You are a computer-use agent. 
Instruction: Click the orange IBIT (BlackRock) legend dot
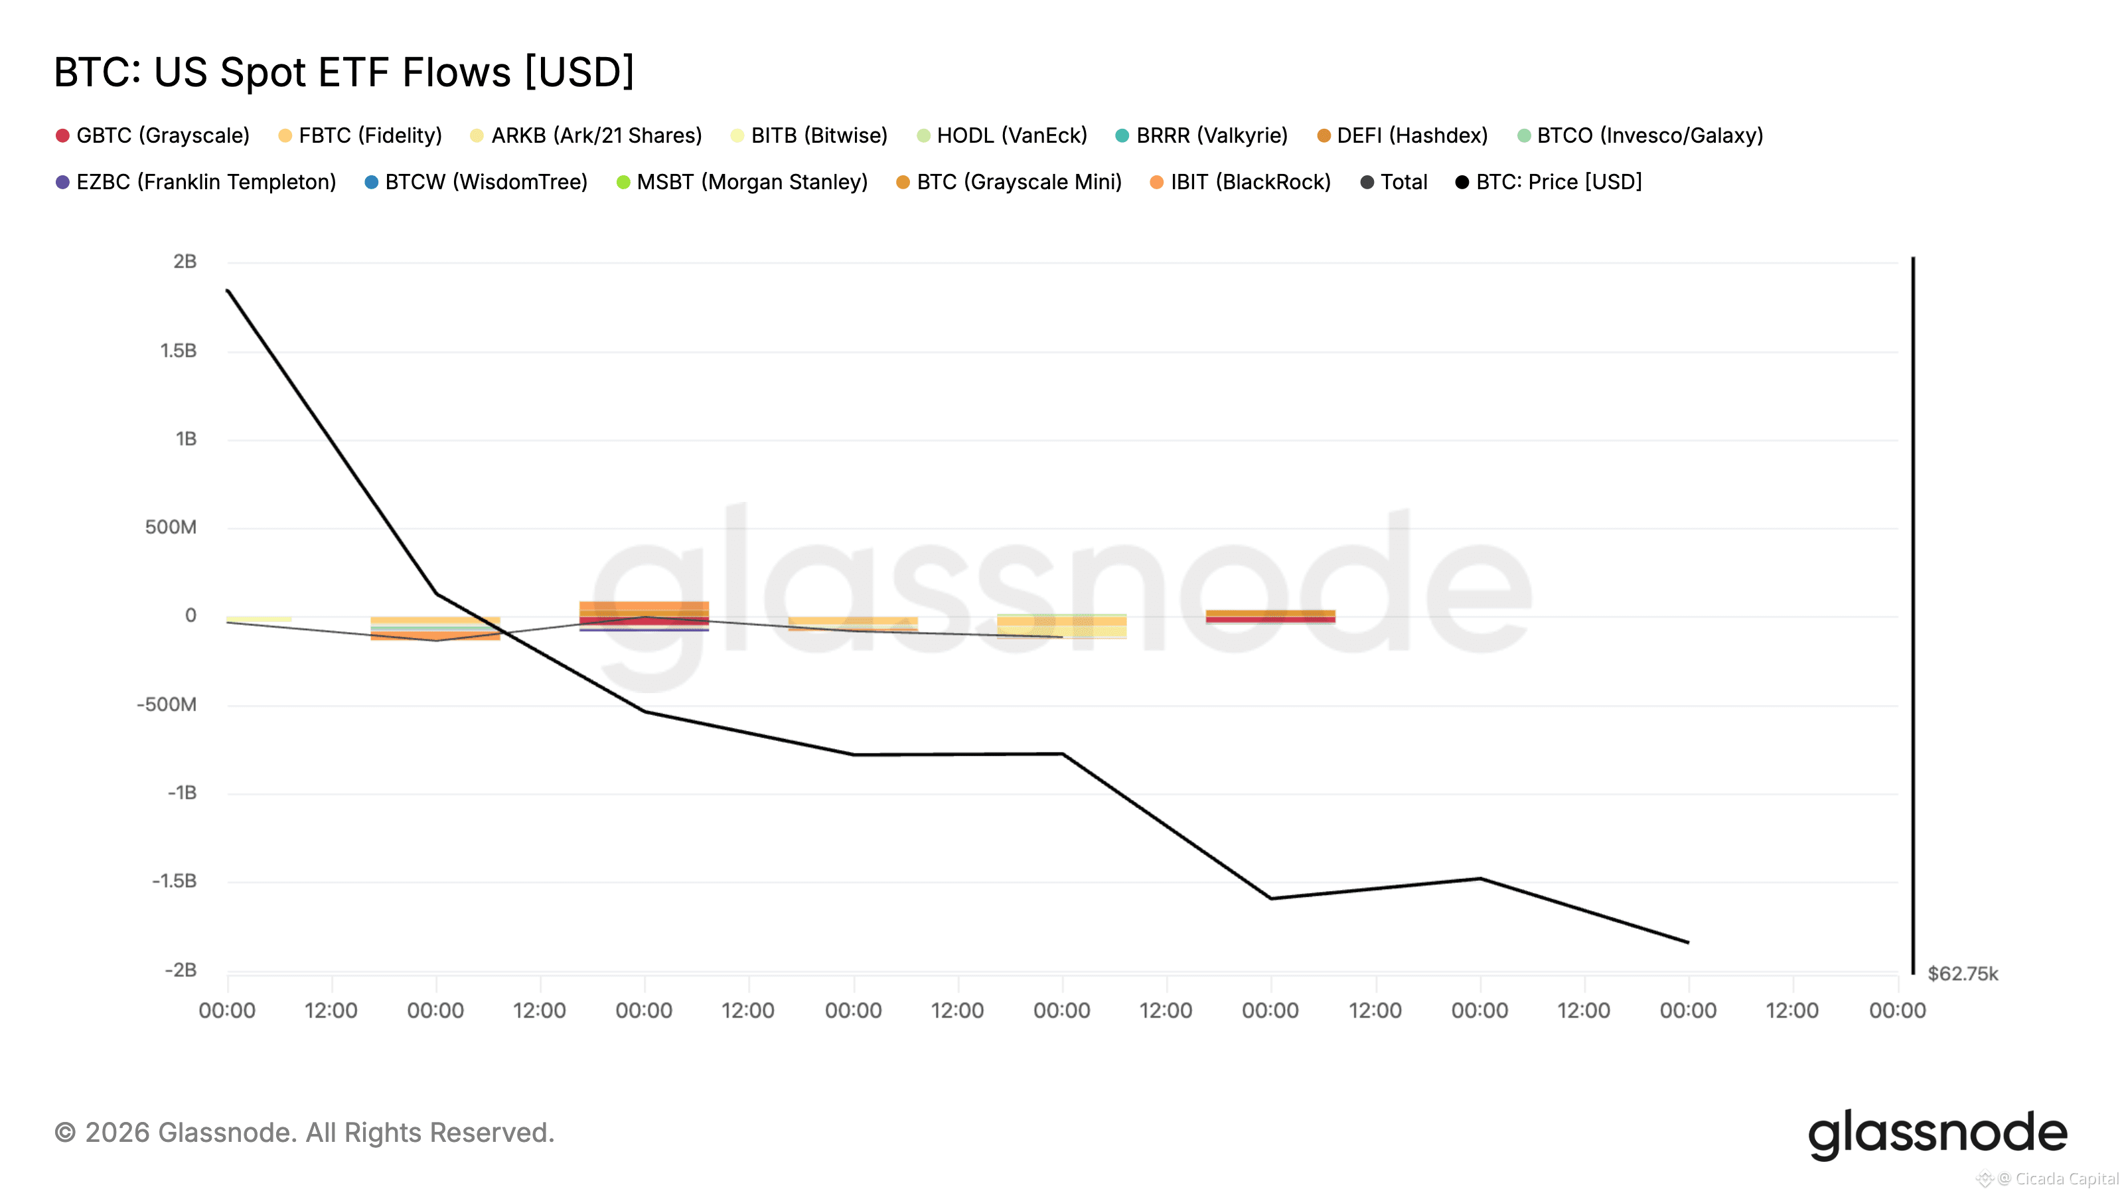click(x=1156, y=183)
